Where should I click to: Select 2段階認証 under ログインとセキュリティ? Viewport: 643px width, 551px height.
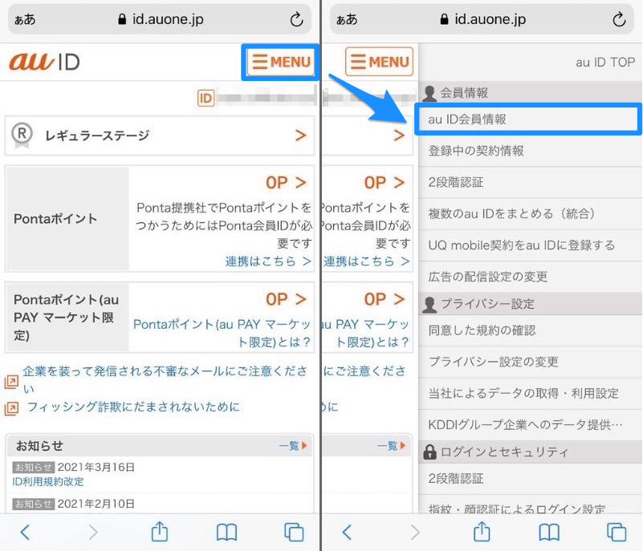click(x=531, y=479)
